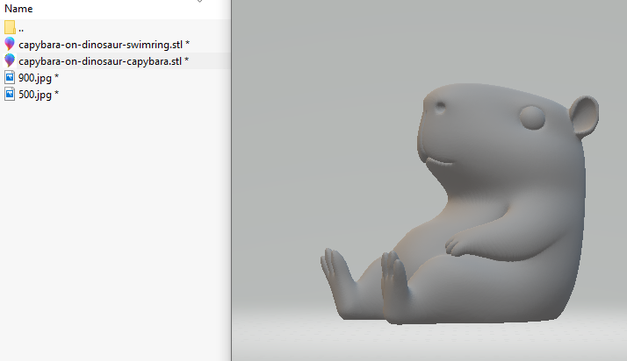The image size is (627, 361).
Task: Select capybara-on-dinosaur-swimring.stl file name
Action: (100, 44)
